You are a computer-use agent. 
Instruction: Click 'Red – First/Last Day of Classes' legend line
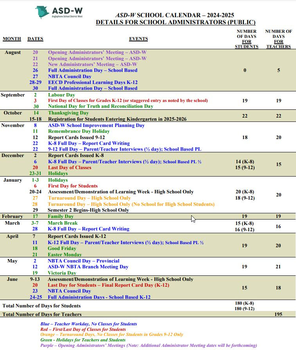[x=83, y=329]
